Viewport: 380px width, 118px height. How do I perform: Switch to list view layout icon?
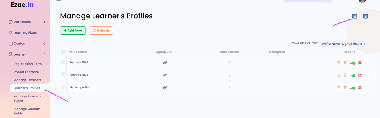(354, 16)
